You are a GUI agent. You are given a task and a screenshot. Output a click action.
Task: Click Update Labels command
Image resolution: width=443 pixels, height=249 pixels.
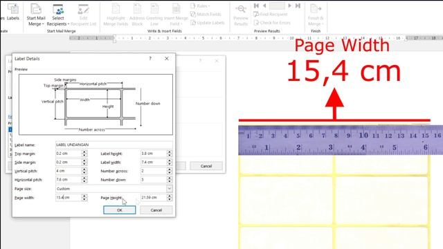[208, 23]
